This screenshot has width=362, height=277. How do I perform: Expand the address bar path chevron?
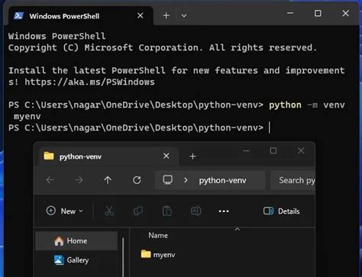coord(186,180)
